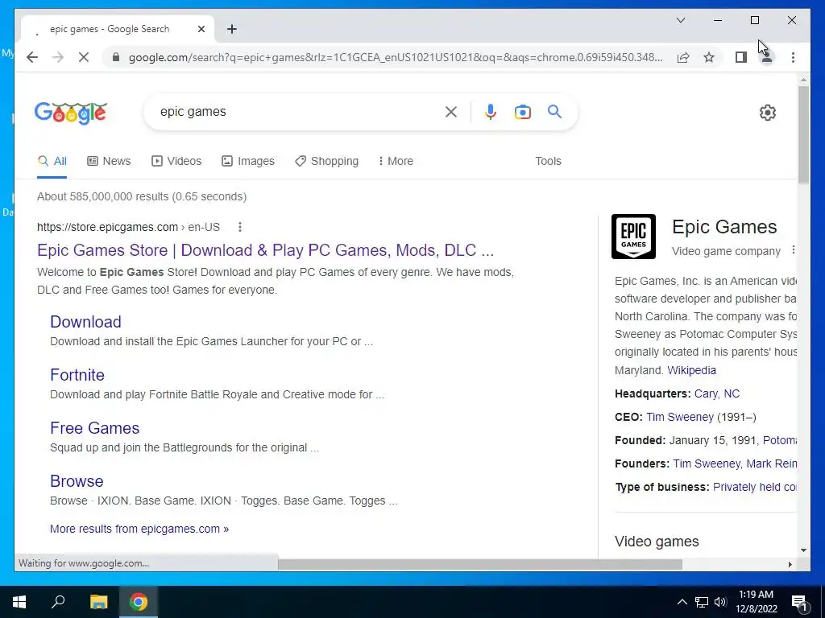Show hidden system tray icons
The width and height of the screenshot is (825, 618).
click(x=682, y=602)
